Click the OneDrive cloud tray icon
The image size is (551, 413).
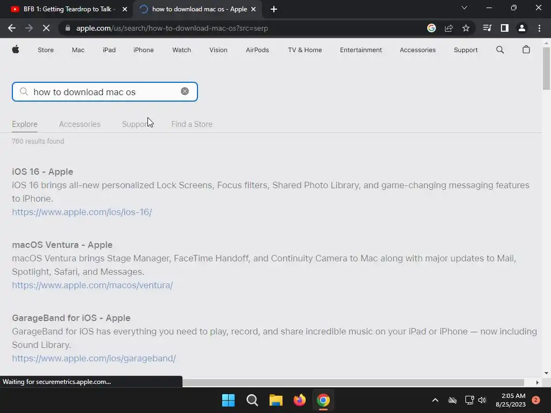[x=452, y=400]
